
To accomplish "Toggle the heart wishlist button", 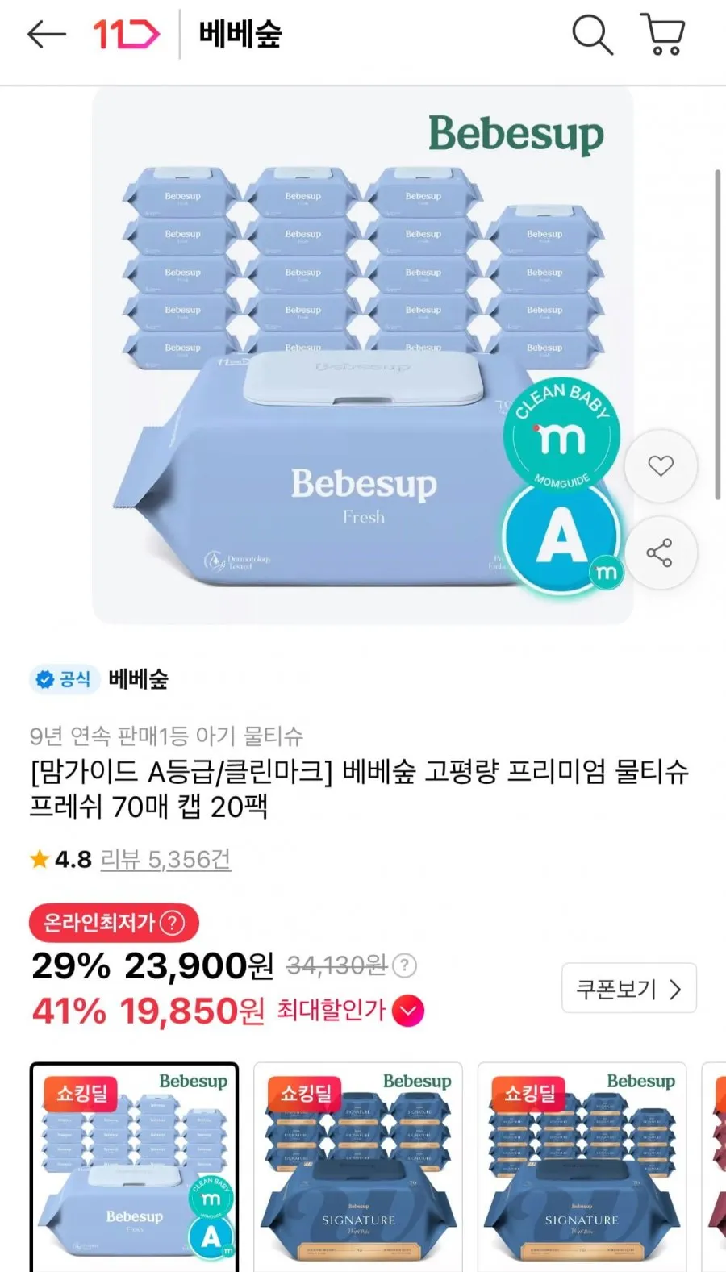I will pyautogui.click(x=661, y=465).
